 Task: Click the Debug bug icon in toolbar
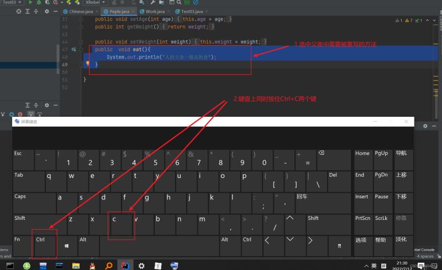pyautogui.click(x=38, y=3)
